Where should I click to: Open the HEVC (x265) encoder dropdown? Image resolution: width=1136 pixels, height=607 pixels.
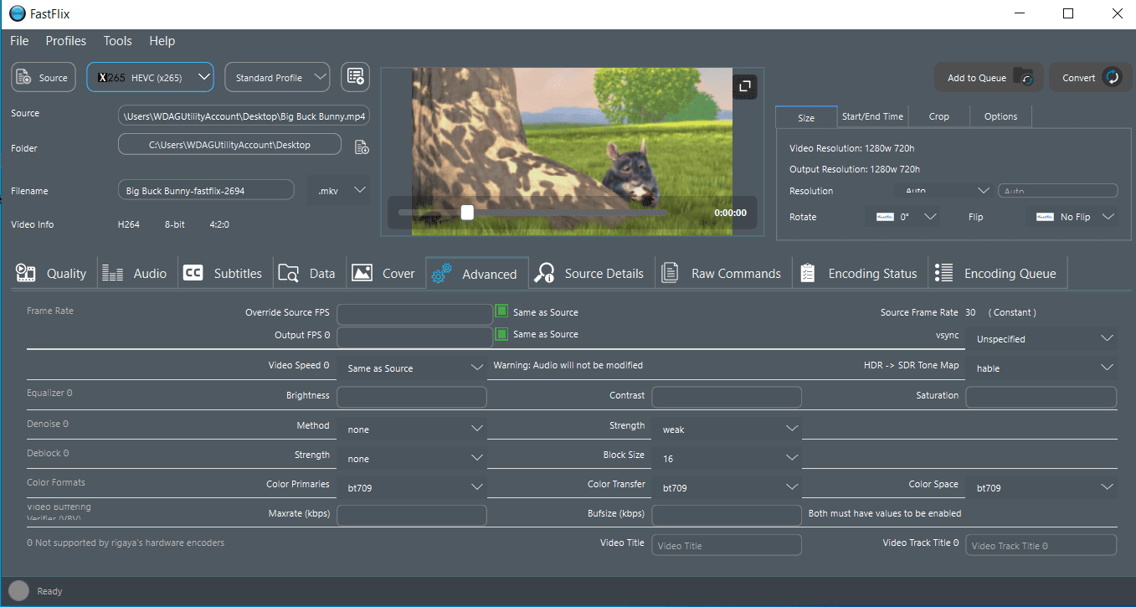[x=151, y=77]
